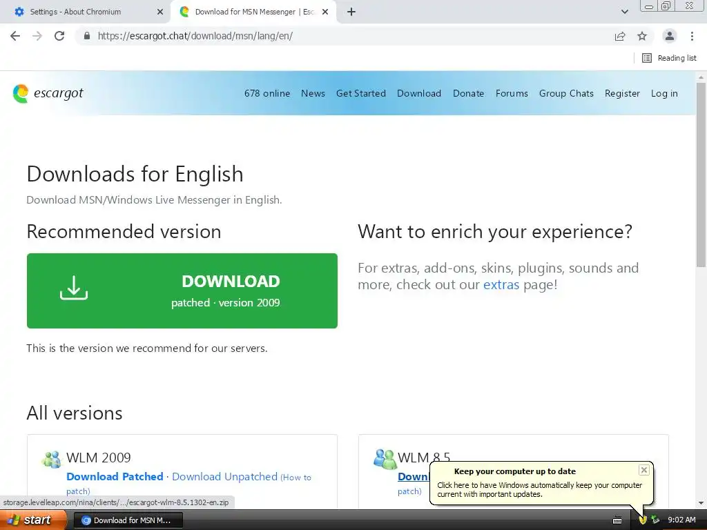Image resolution: width=707 pixels, height=530 pixels.
Task: Select the Download for MSN Messenger tab
Action: point(255,12)
